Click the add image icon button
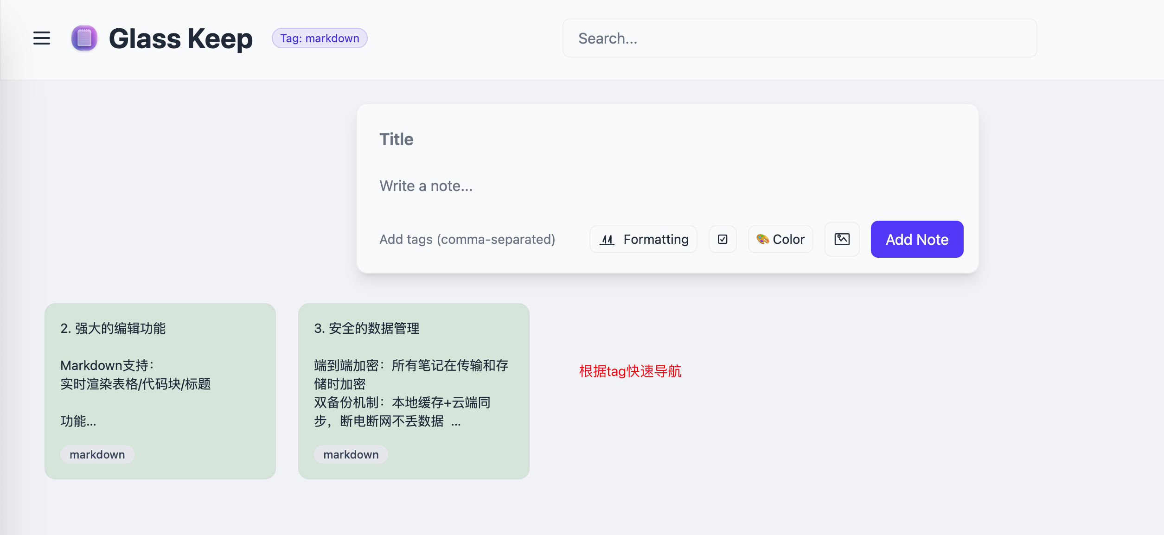1164x535 pixels. point(842,239)
